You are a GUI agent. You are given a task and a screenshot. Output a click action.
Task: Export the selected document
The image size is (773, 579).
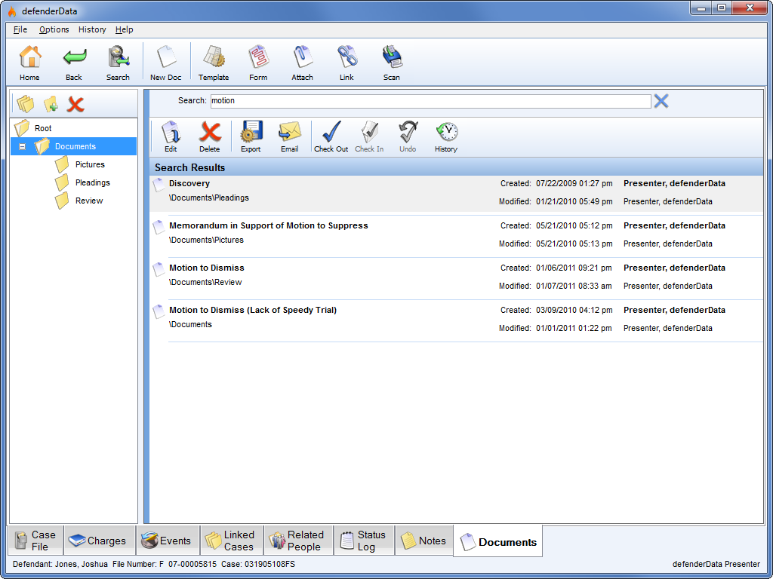point(251,136)
